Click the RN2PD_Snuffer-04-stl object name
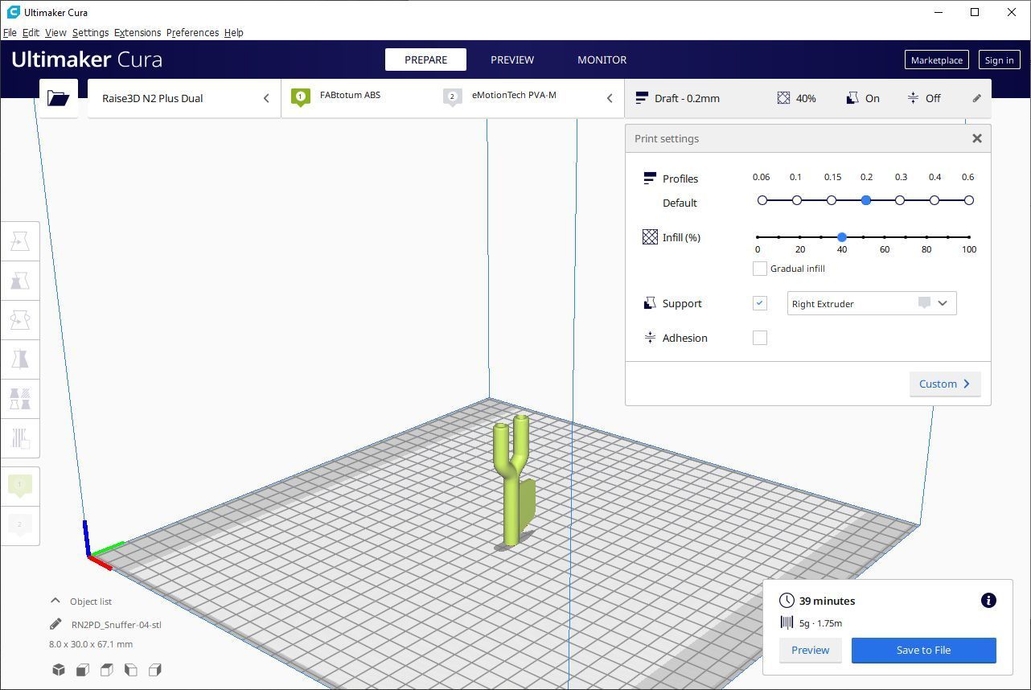Image resolution: width=1031 pixels, height=690 pixels. [117, 624]
